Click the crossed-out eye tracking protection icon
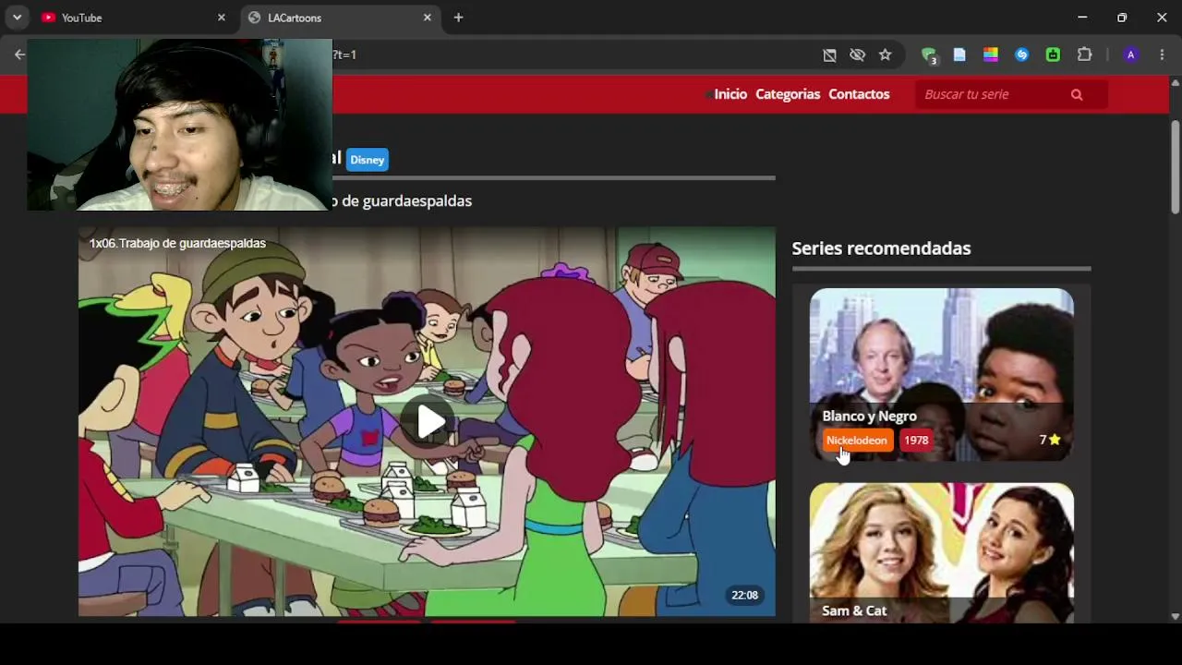Screen dimensions: 1182x665 point(857,55)
